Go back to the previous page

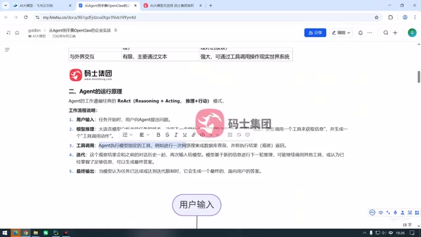click(x=6, y=18)
